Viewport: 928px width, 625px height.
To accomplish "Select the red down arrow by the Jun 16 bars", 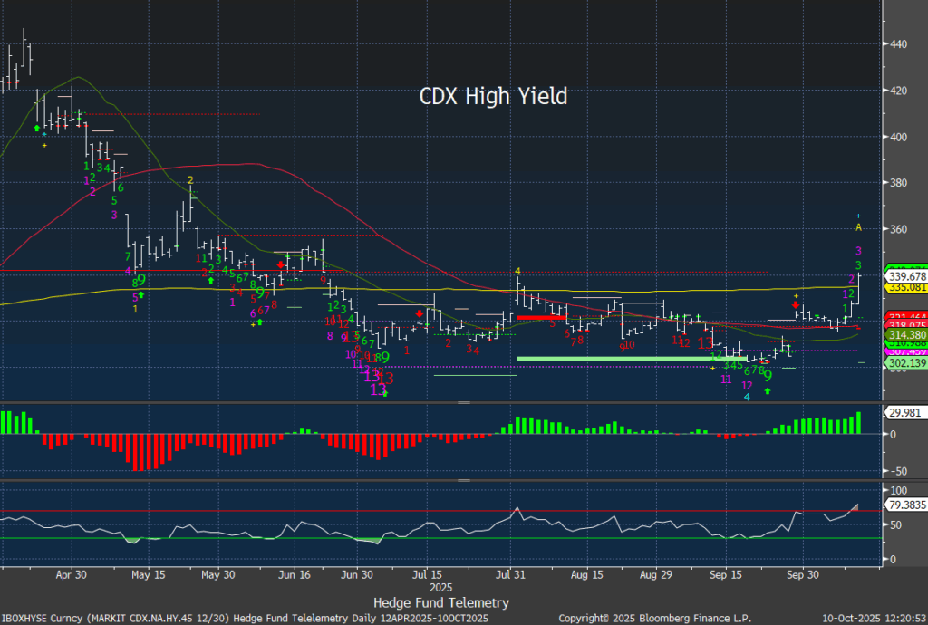I will pyautogui.click(x=281, y=265).
